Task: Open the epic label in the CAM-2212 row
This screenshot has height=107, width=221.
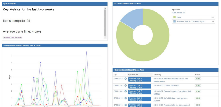Action: (140, 99)
